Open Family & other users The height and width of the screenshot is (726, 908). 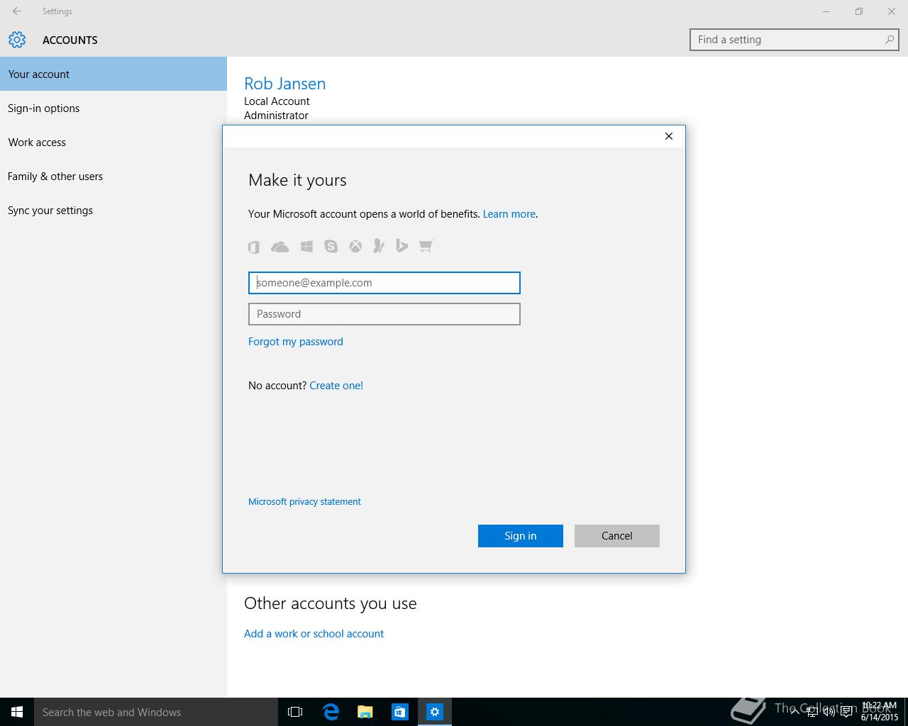[x=113, y=176]
